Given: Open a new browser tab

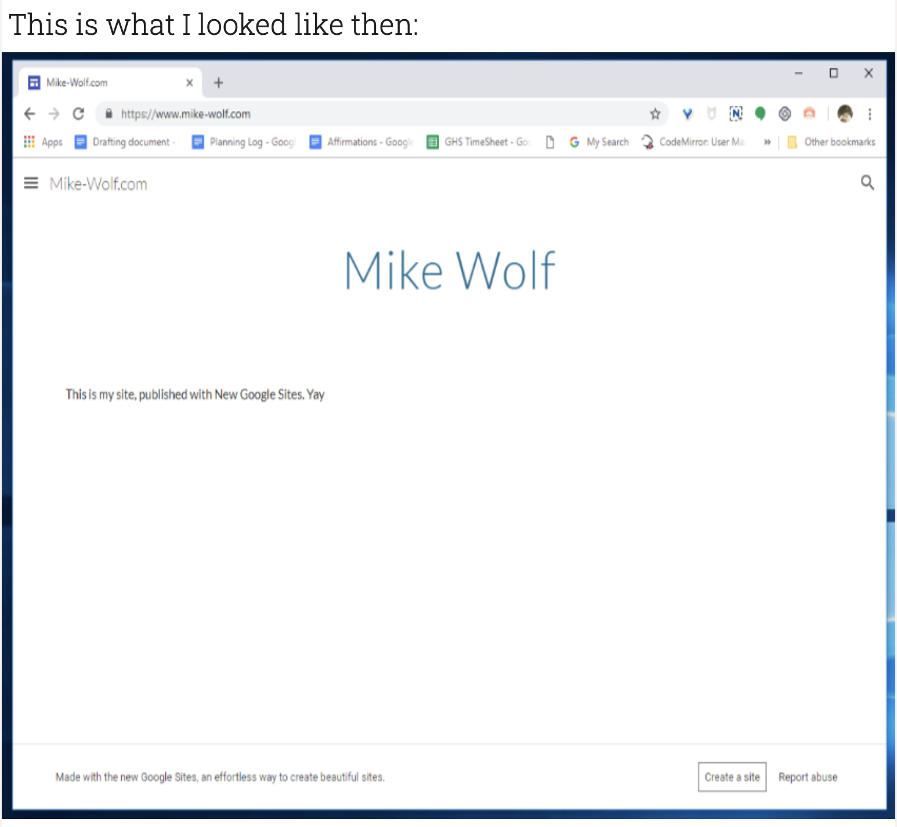Looking at the screenshot, I should click(218, 82).
